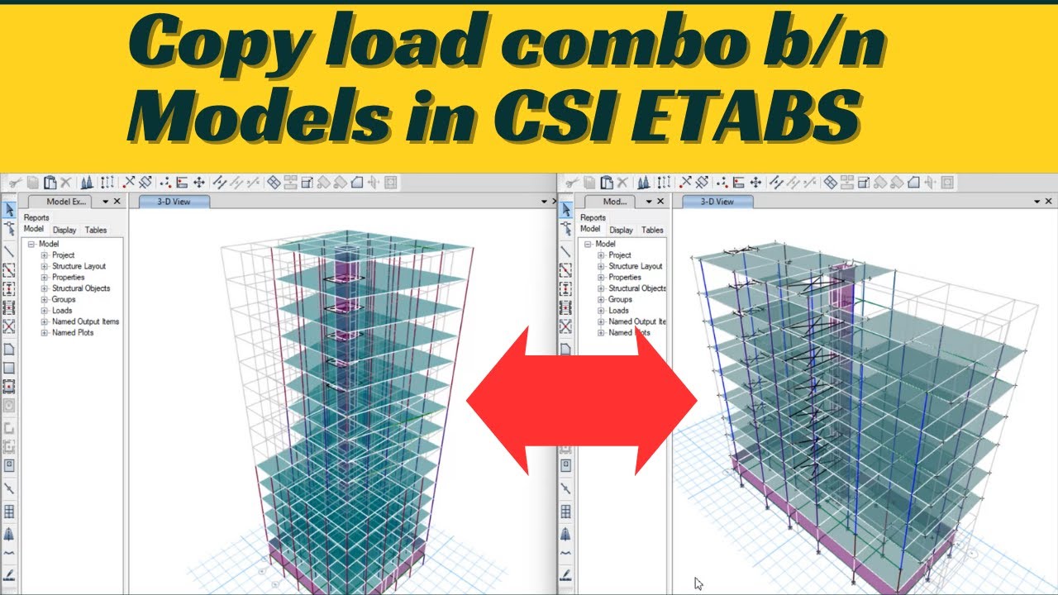Click the four-way move arrows icon in right toolbar
The height and width of the screenshot is (595, 1058).
[755, 183]
